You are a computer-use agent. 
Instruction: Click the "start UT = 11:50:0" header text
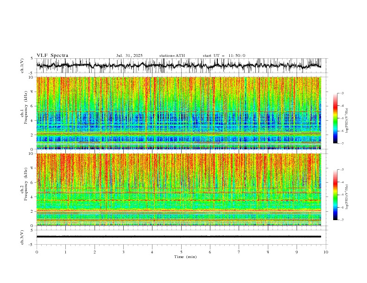[224, 55]
